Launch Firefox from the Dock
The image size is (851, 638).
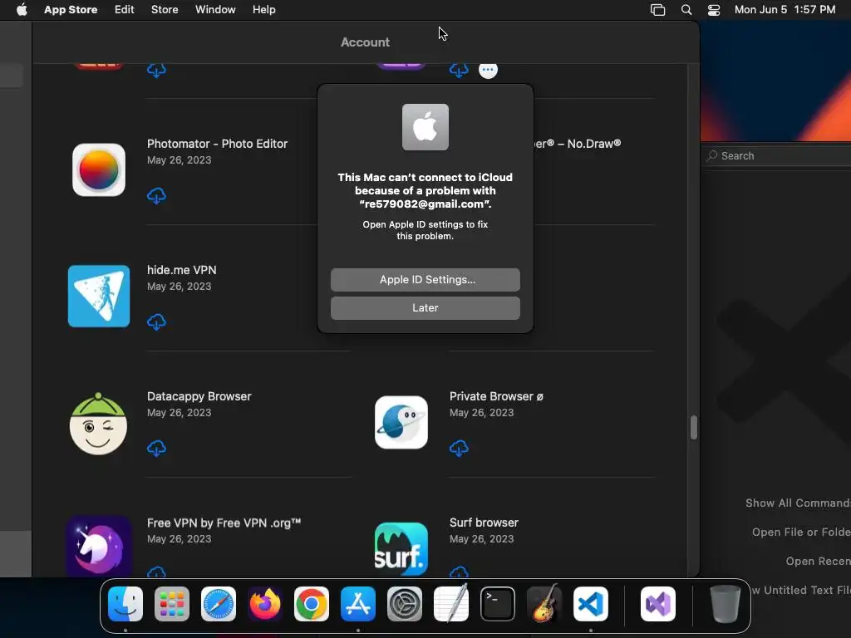tap(265, 604)
